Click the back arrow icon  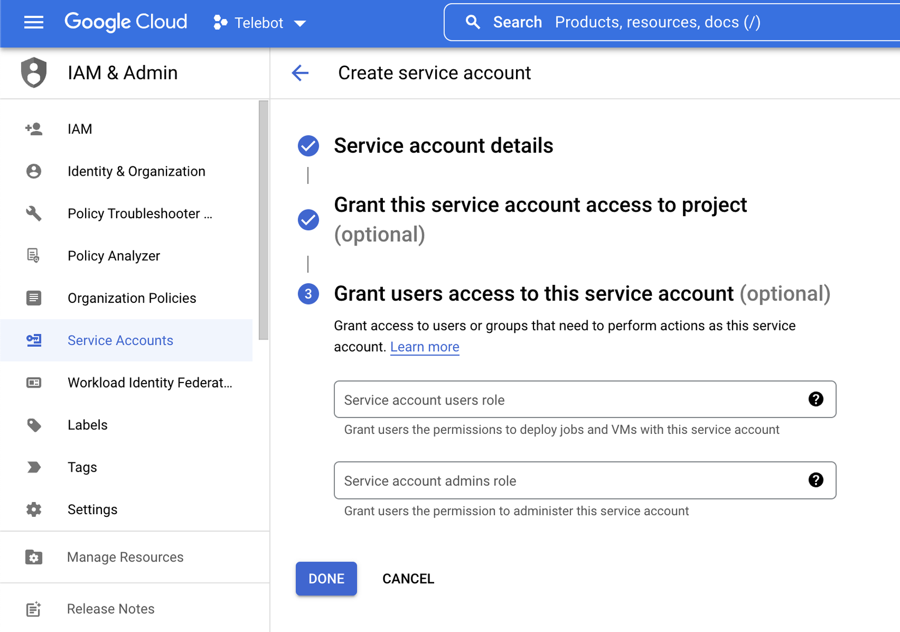pyautogui.click(x=300, y=73)
